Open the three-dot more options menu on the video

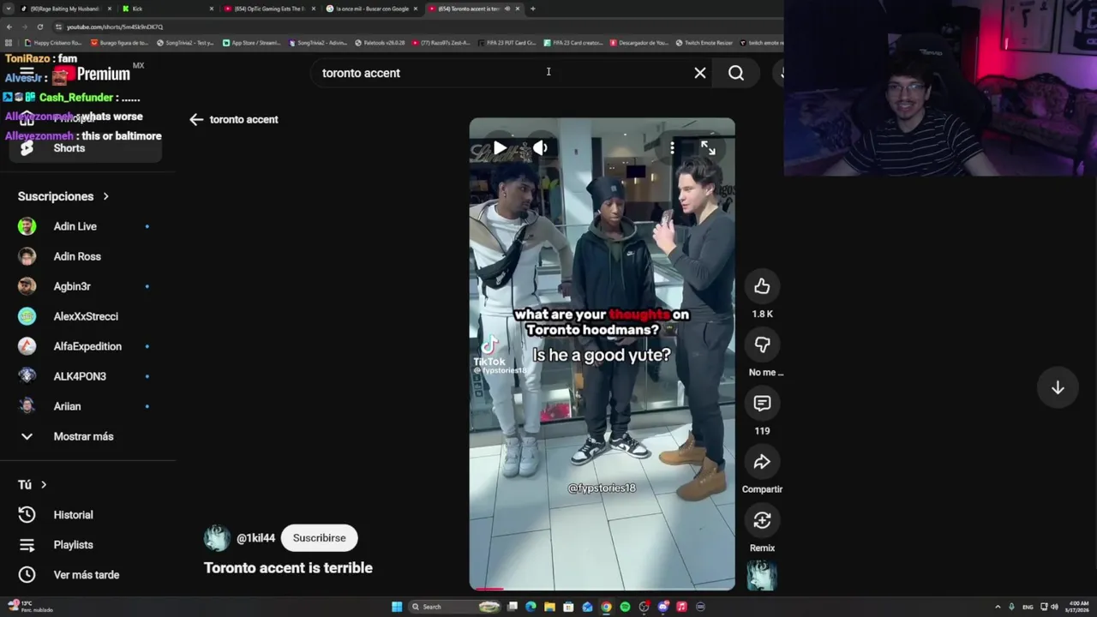[x=672, y=148]
